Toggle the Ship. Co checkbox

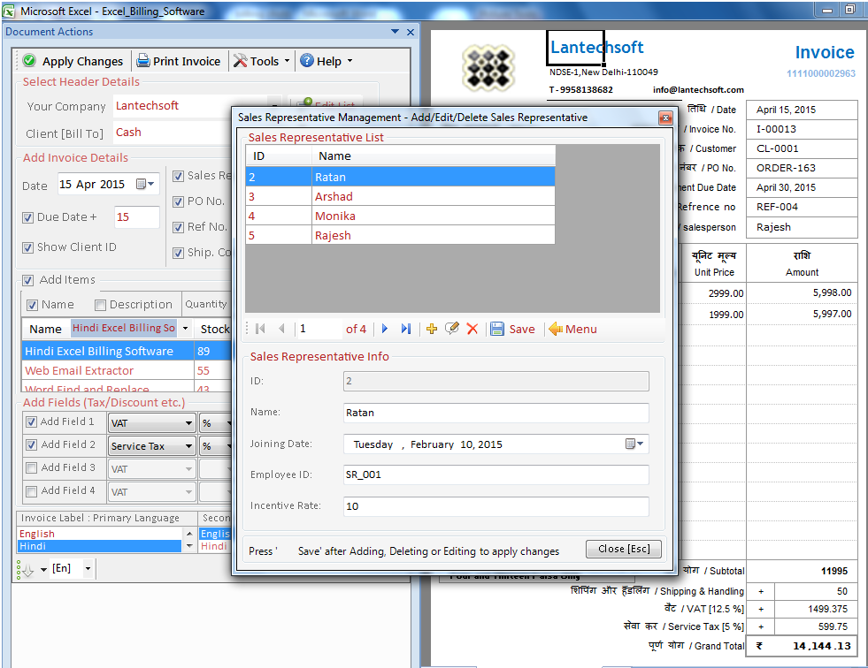178,253
